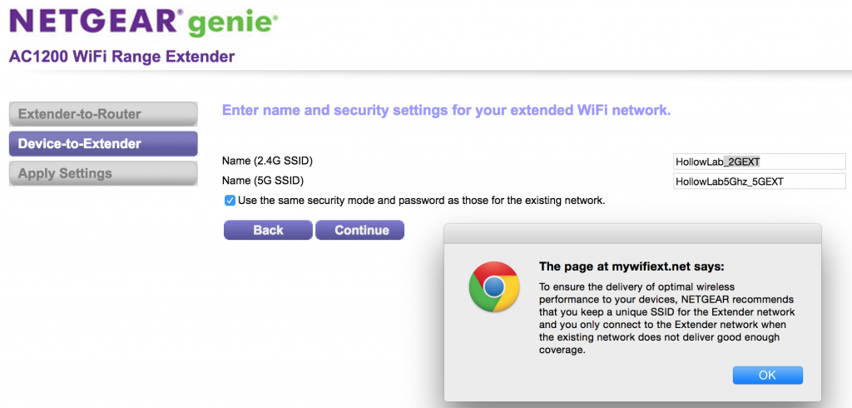The width and height of the screenshot is (852, 408).
Task: Click the Chrome icon in the alert dialog
Action: coord(494,288)
